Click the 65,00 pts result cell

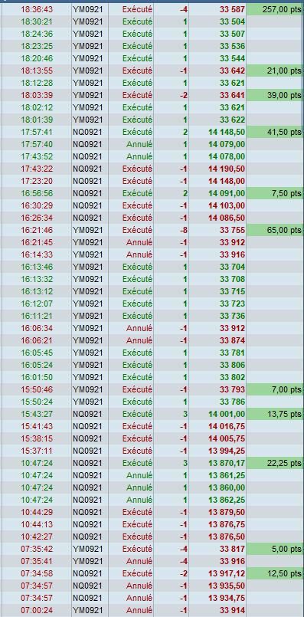275,230
